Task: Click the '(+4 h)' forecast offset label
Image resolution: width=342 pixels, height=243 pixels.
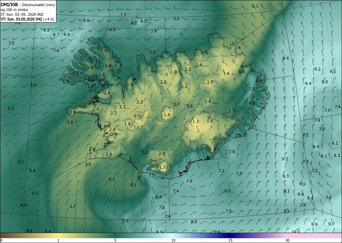Action: pyautogui.click(x=49, y=19)
